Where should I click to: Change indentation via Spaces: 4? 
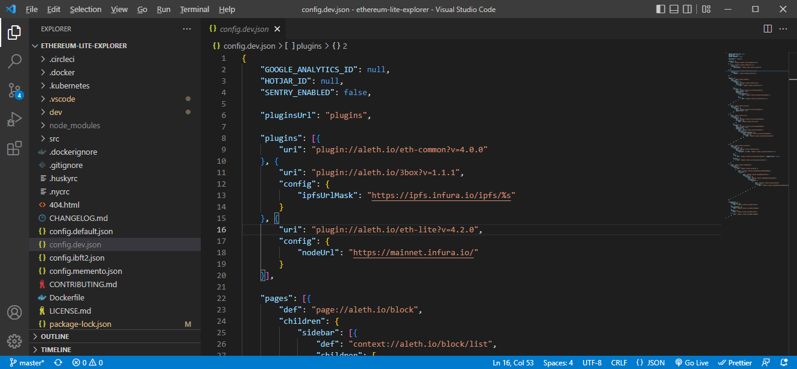tap(558, 363)
